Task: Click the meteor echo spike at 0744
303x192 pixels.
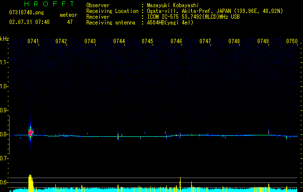Action: tap(118, 135)
